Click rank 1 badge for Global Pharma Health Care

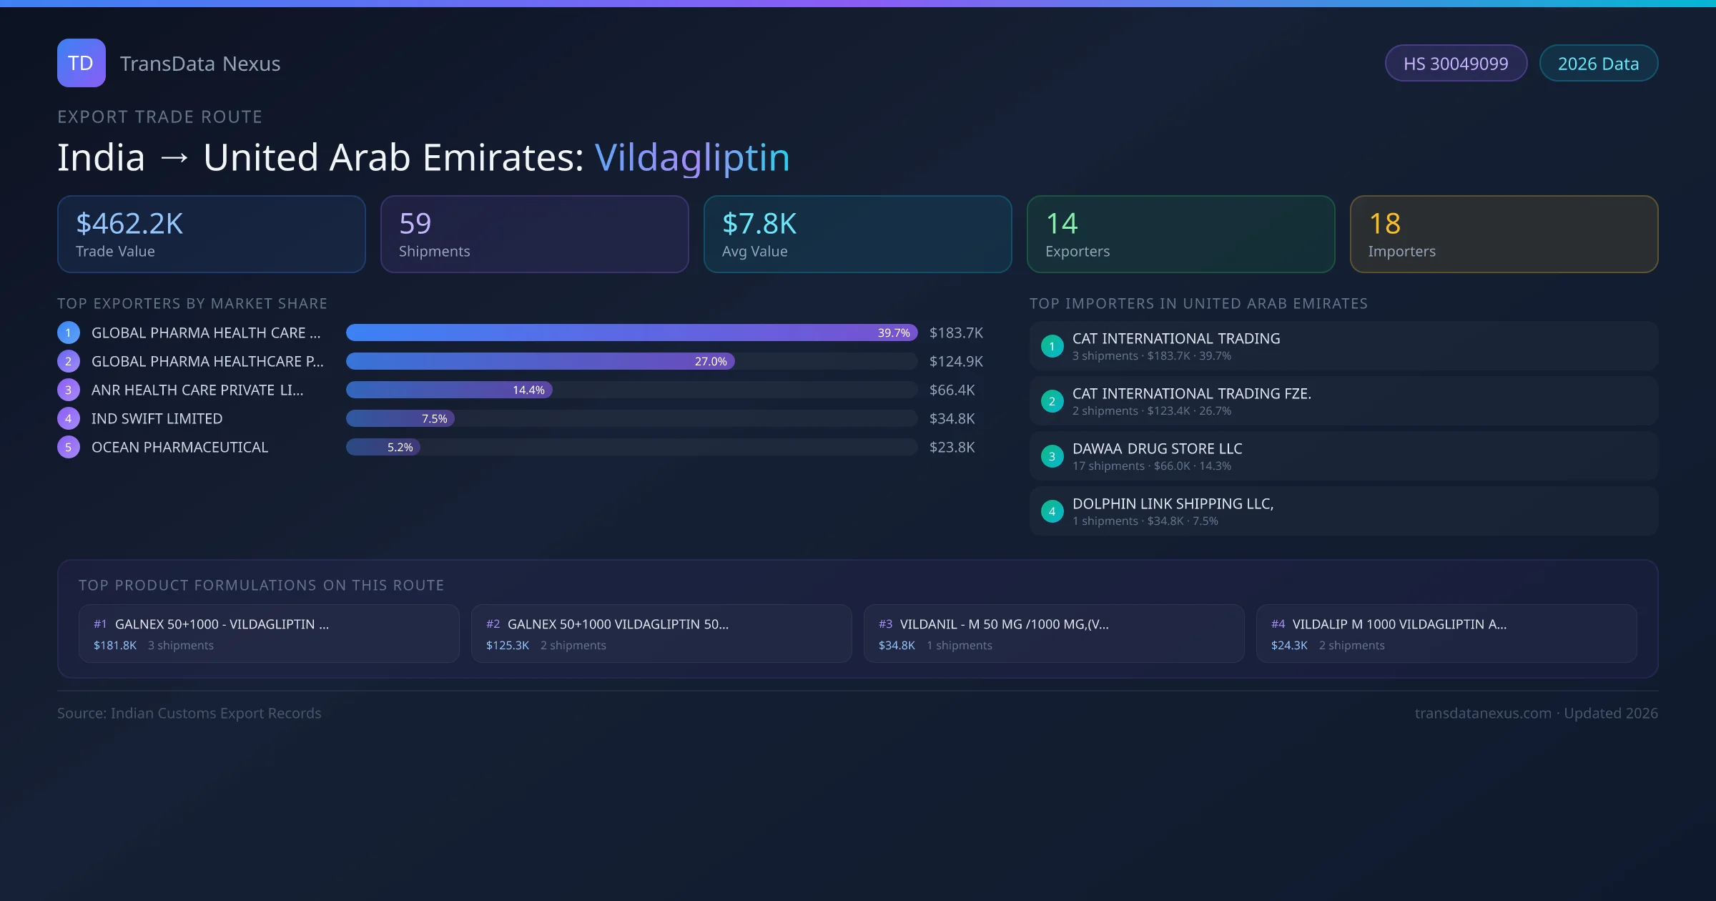point(68,333)
